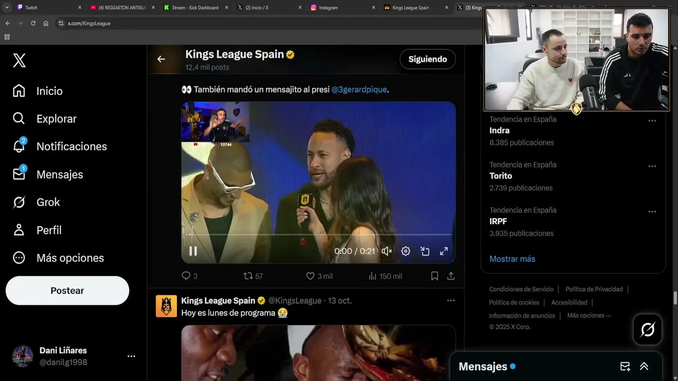Image resolution: width=678 pixels, height=381 pixels.
Task: Open Dani Liñares account menu dots
Action: 131,356
